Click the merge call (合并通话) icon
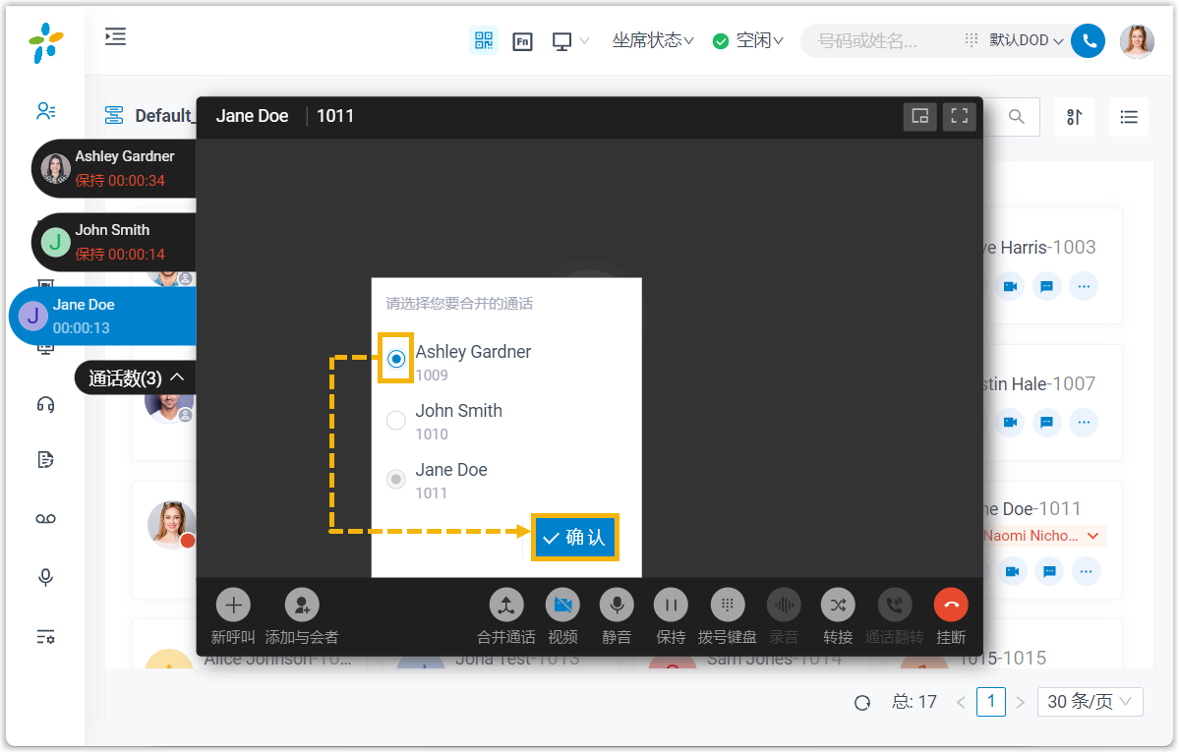 [506, 605]
